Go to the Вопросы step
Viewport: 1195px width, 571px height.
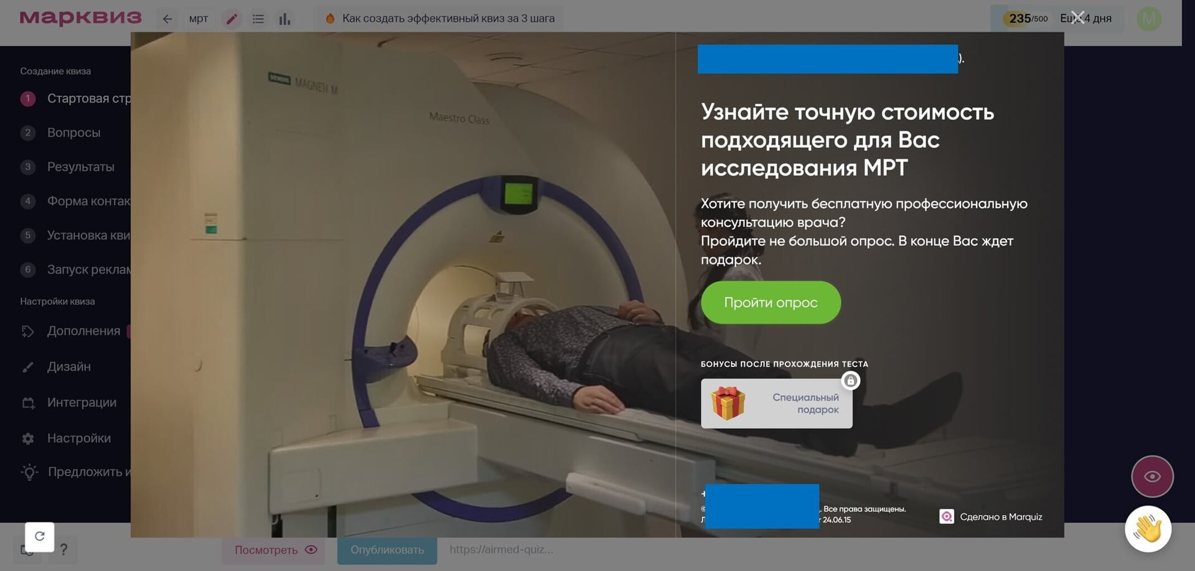pos(60,132)
